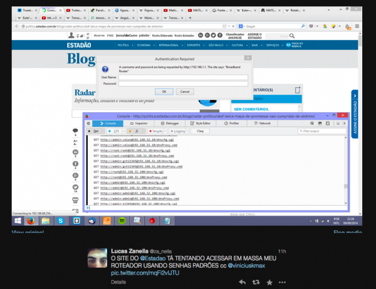Click the tweet reply arrow icon

coord(242,283)
